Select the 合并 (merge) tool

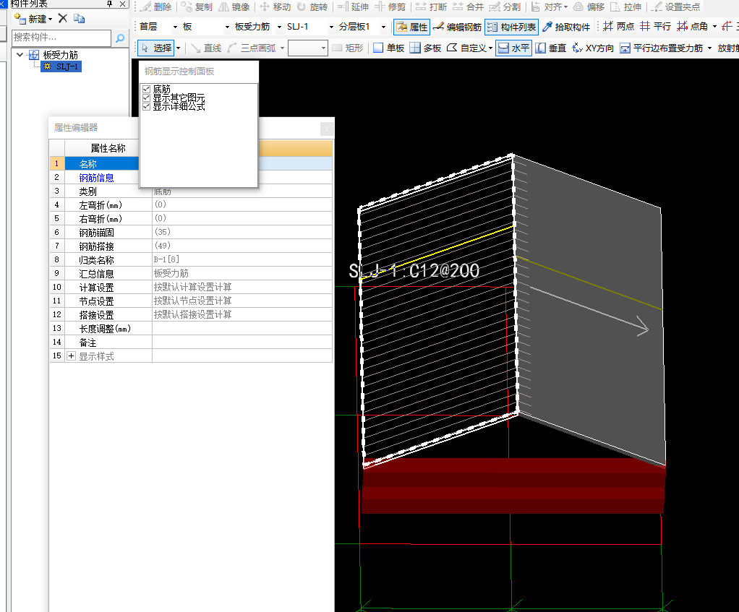pos(468,7)
